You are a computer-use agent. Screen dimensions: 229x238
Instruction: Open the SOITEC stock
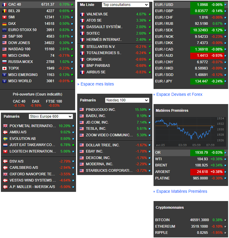pyautogui.click(x=93, y=33)
